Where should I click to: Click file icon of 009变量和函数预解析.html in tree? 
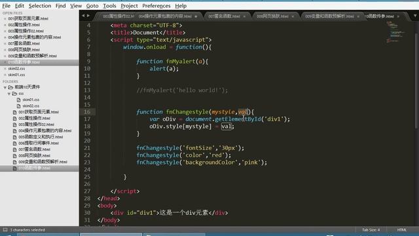(14, 162)
